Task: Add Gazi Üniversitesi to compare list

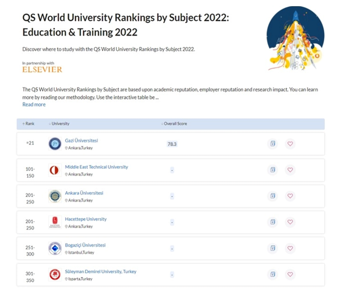Action: click(272, 143)
